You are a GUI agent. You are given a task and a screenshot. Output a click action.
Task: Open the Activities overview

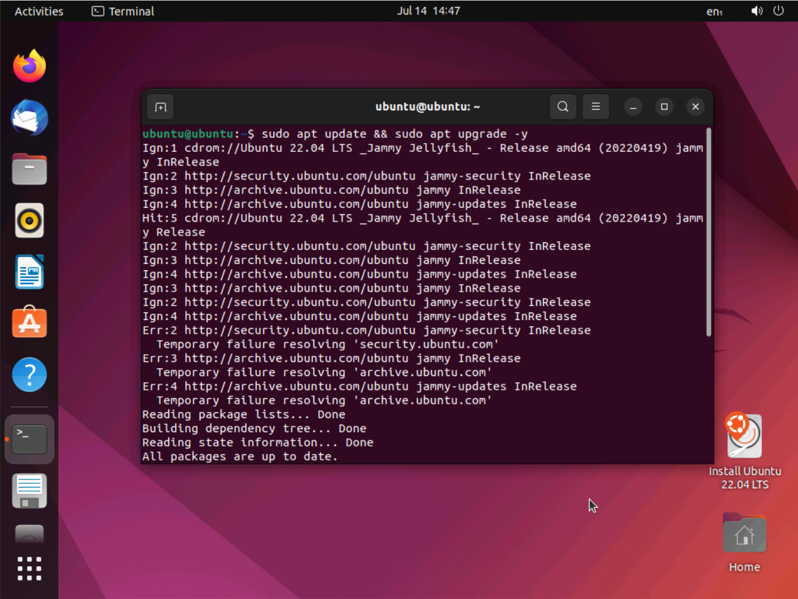[x=39, y=11]
